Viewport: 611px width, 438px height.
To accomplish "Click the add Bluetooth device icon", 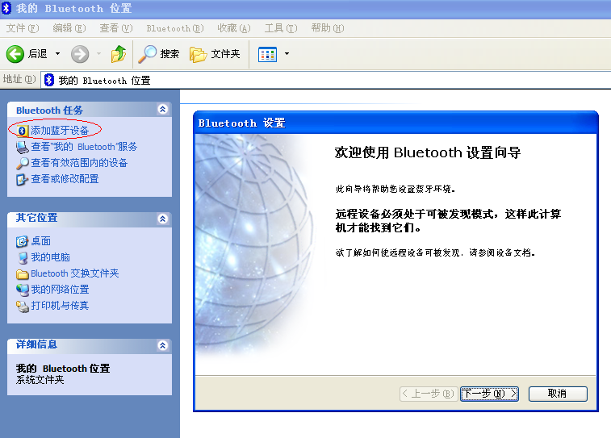I will [x=23, y=131].
